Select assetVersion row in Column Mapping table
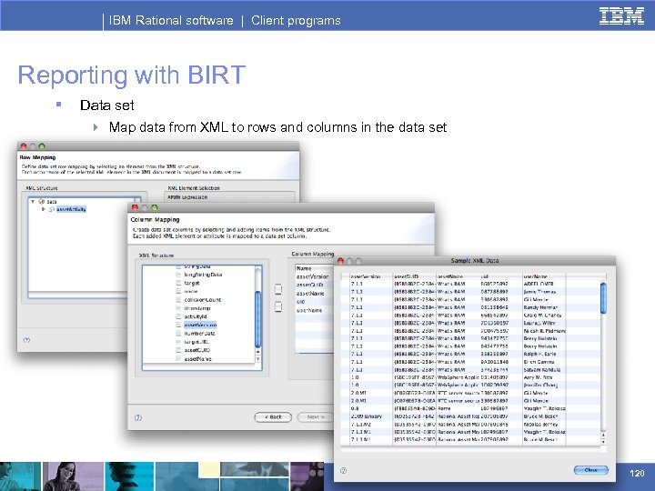655x491 pixels. pos(315,276)
